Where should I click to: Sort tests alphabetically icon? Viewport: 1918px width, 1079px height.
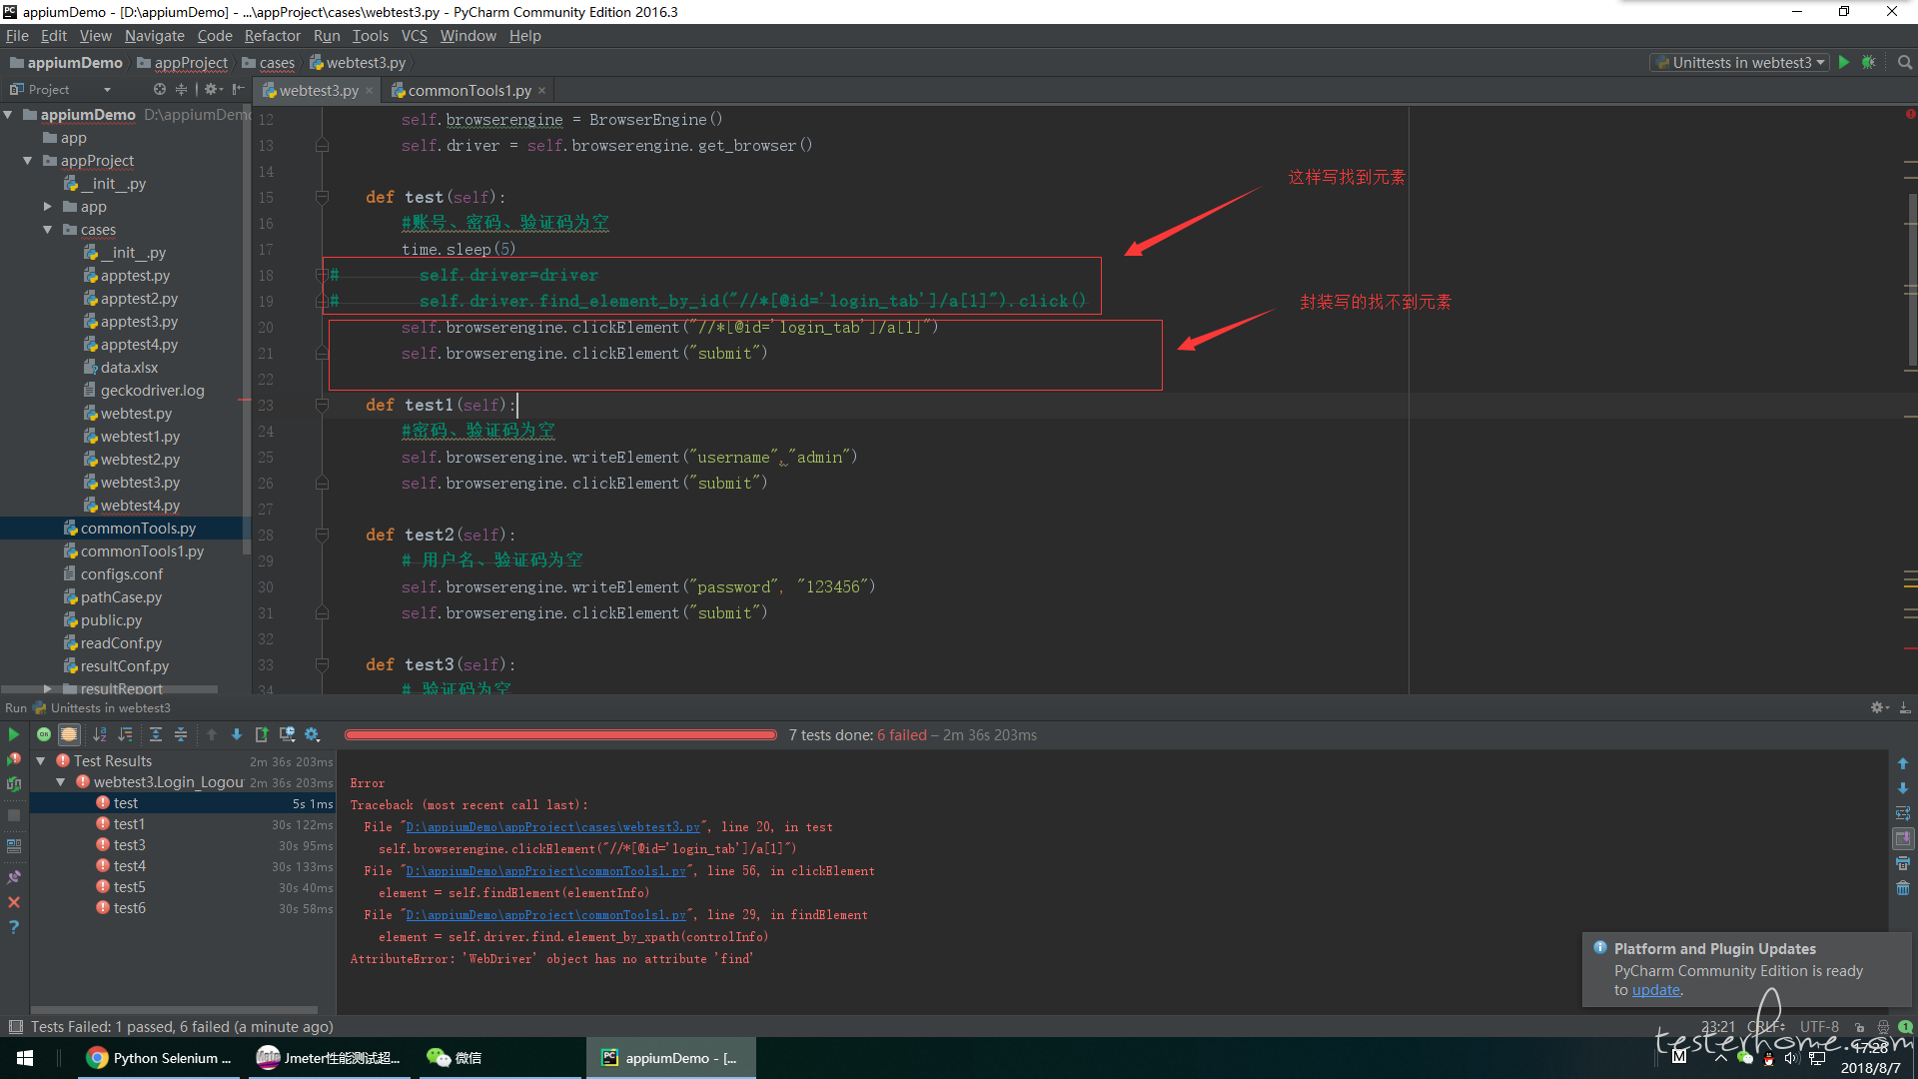pos(100,734)
